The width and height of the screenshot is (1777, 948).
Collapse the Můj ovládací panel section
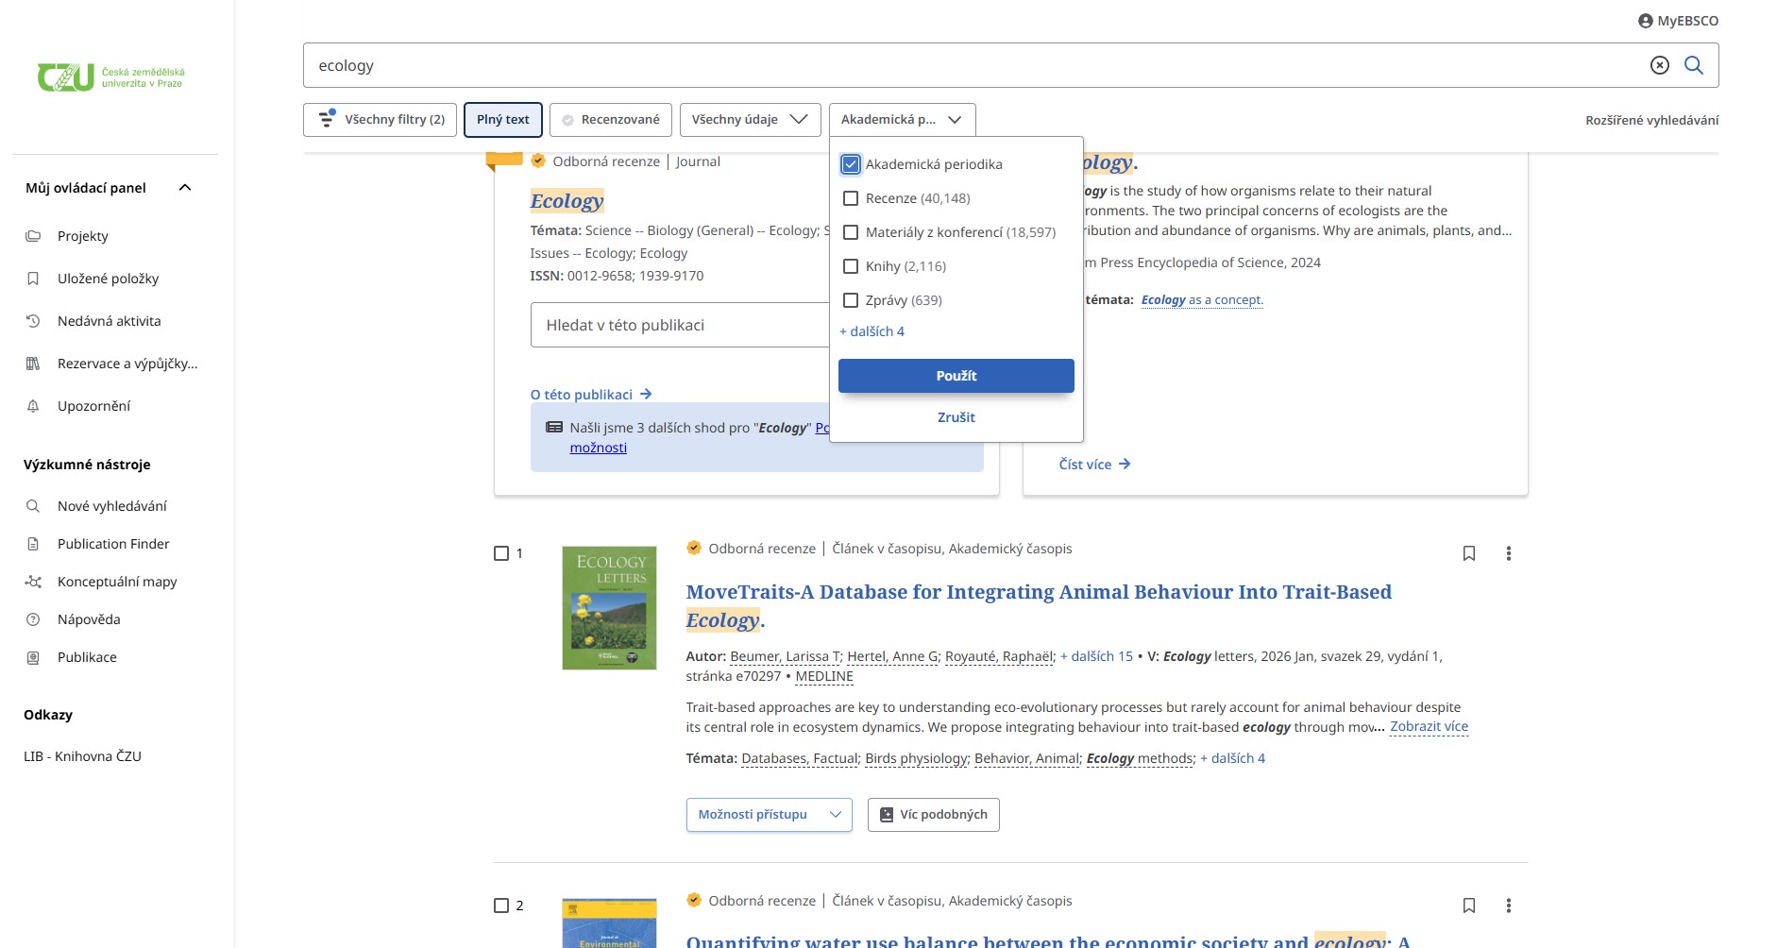coord(185,188)
